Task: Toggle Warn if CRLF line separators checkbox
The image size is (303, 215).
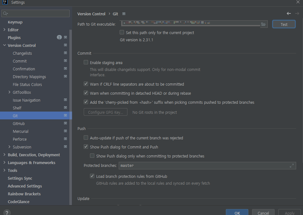Action: (x=86, y=84)
